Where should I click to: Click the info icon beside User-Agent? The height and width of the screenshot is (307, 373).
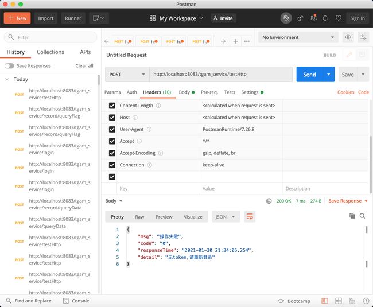click(x=149, y=129)
